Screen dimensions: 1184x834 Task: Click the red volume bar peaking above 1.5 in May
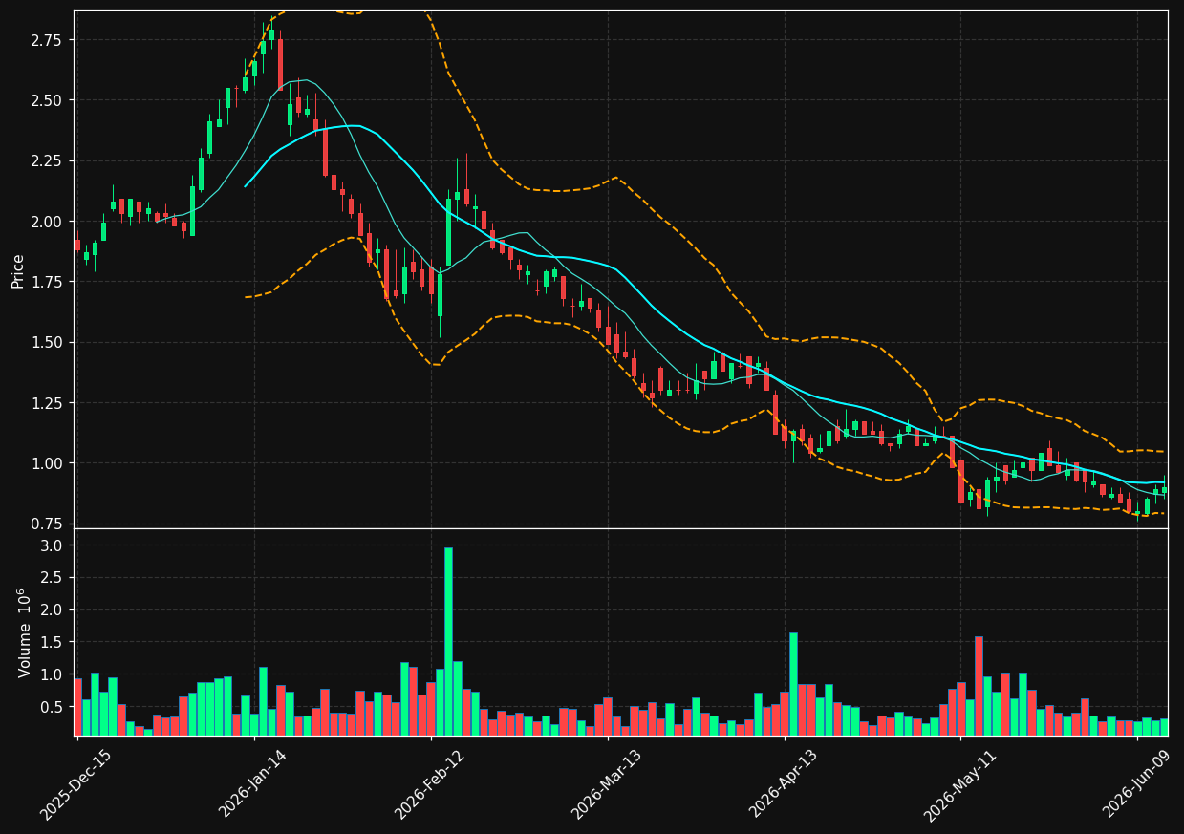pos(979,686)
